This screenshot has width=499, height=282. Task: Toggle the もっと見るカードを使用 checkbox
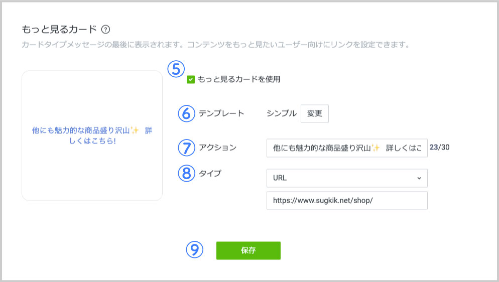(x=191, y=79)
